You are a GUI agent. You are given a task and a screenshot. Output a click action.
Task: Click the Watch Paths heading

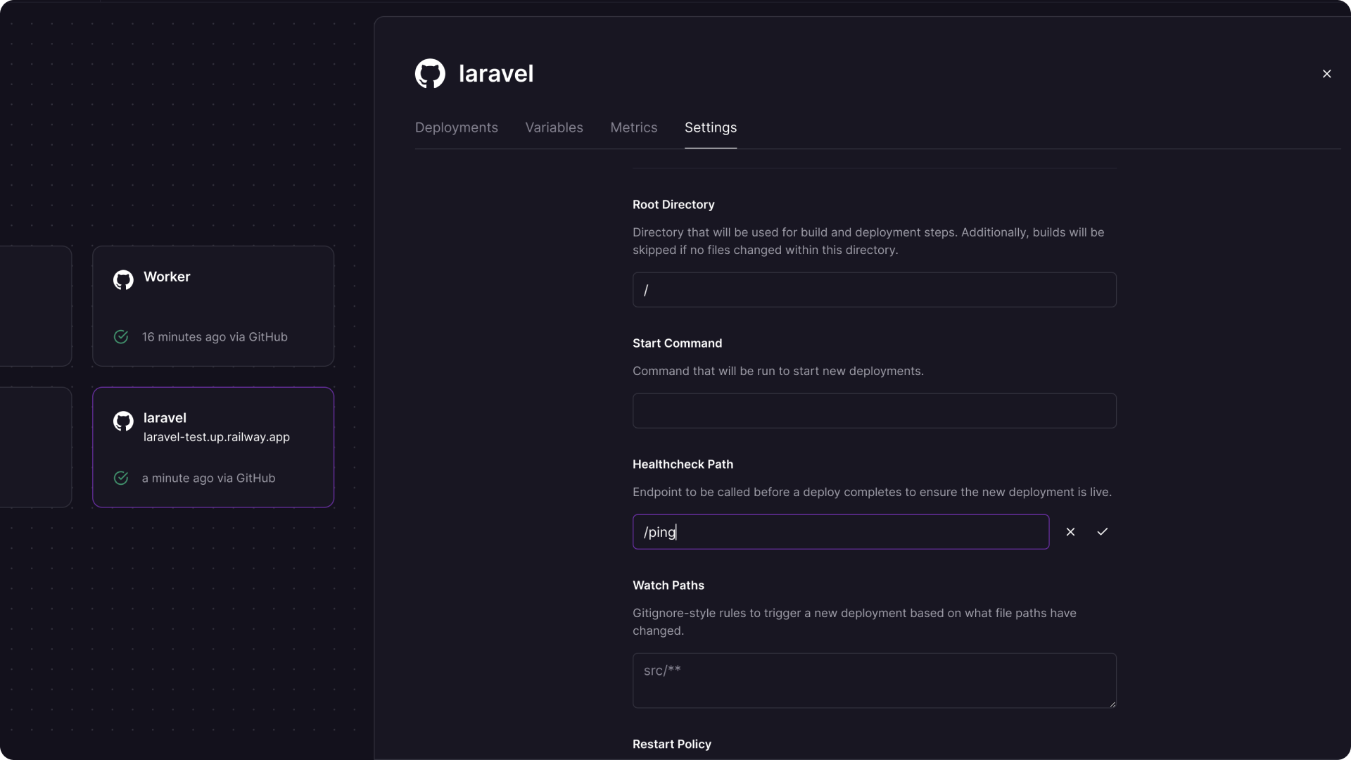668,585
